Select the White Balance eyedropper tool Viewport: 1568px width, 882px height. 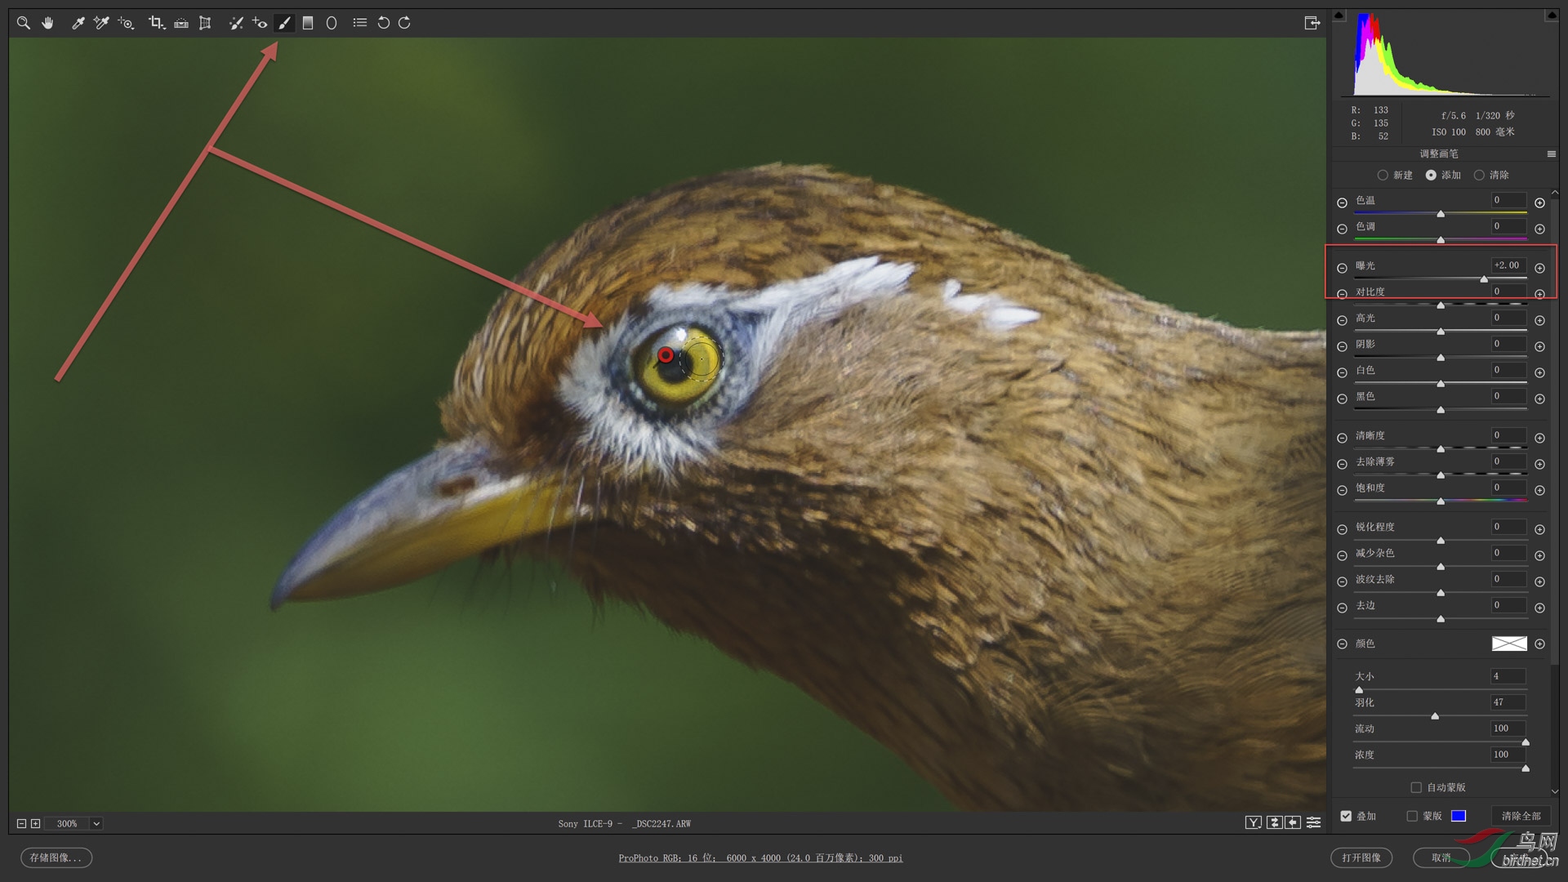click(78, 23)
